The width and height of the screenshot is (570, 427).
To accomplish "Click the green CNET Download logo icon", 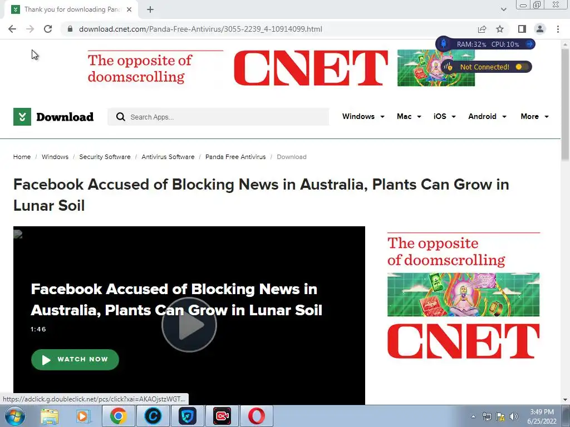I will click(22, 117).
